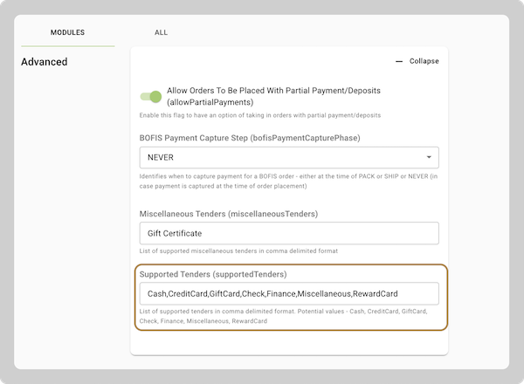Open BOFIS Payment Capture Step dropdown
The width and height of the screenshot is (524, 384).
click(x=289, y=157)
